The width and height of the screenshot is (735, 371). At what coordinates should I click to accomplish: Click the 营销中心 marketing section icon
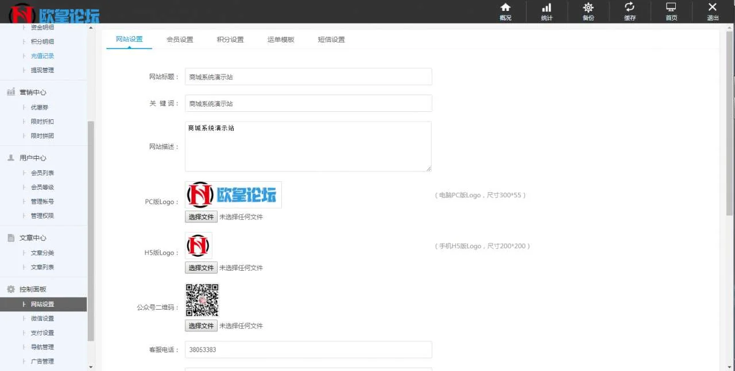10,92
